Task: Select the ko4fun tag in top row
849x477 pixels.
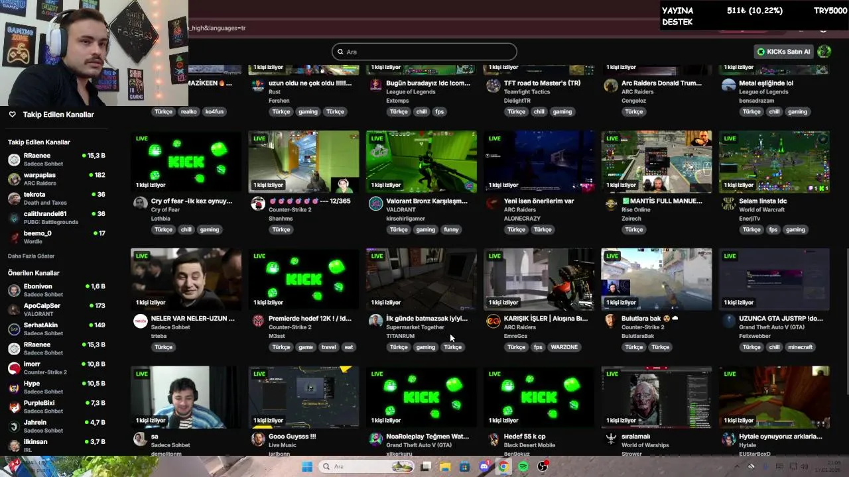Action: (214, 112)
